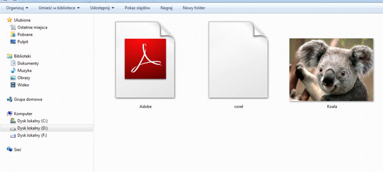Open Dokumenty library
Screen dimensions: 383x172
(x=28, y=63)
